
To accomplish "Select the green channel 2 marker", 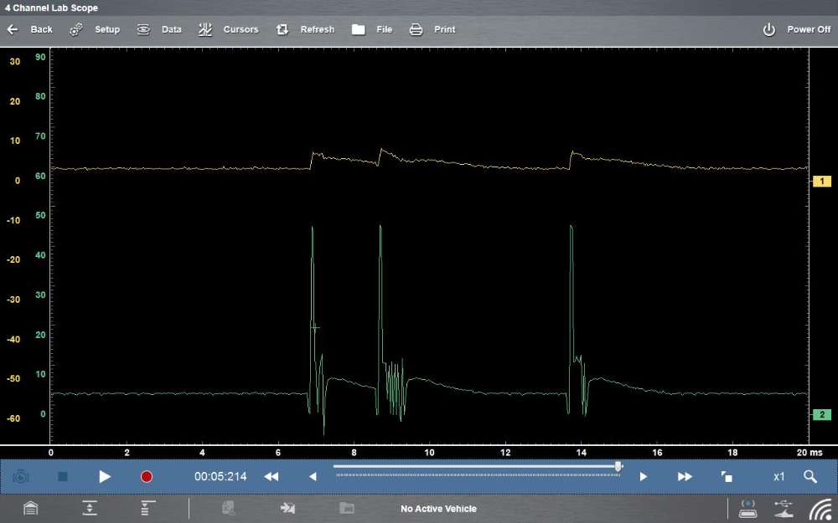I will 821,414.
